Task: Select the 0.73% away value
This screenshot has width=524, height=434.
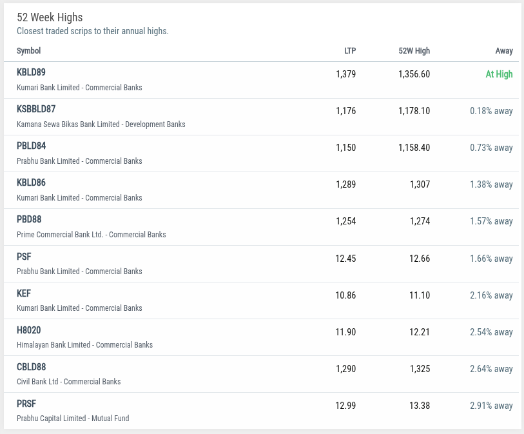Action: pos(491,148)
